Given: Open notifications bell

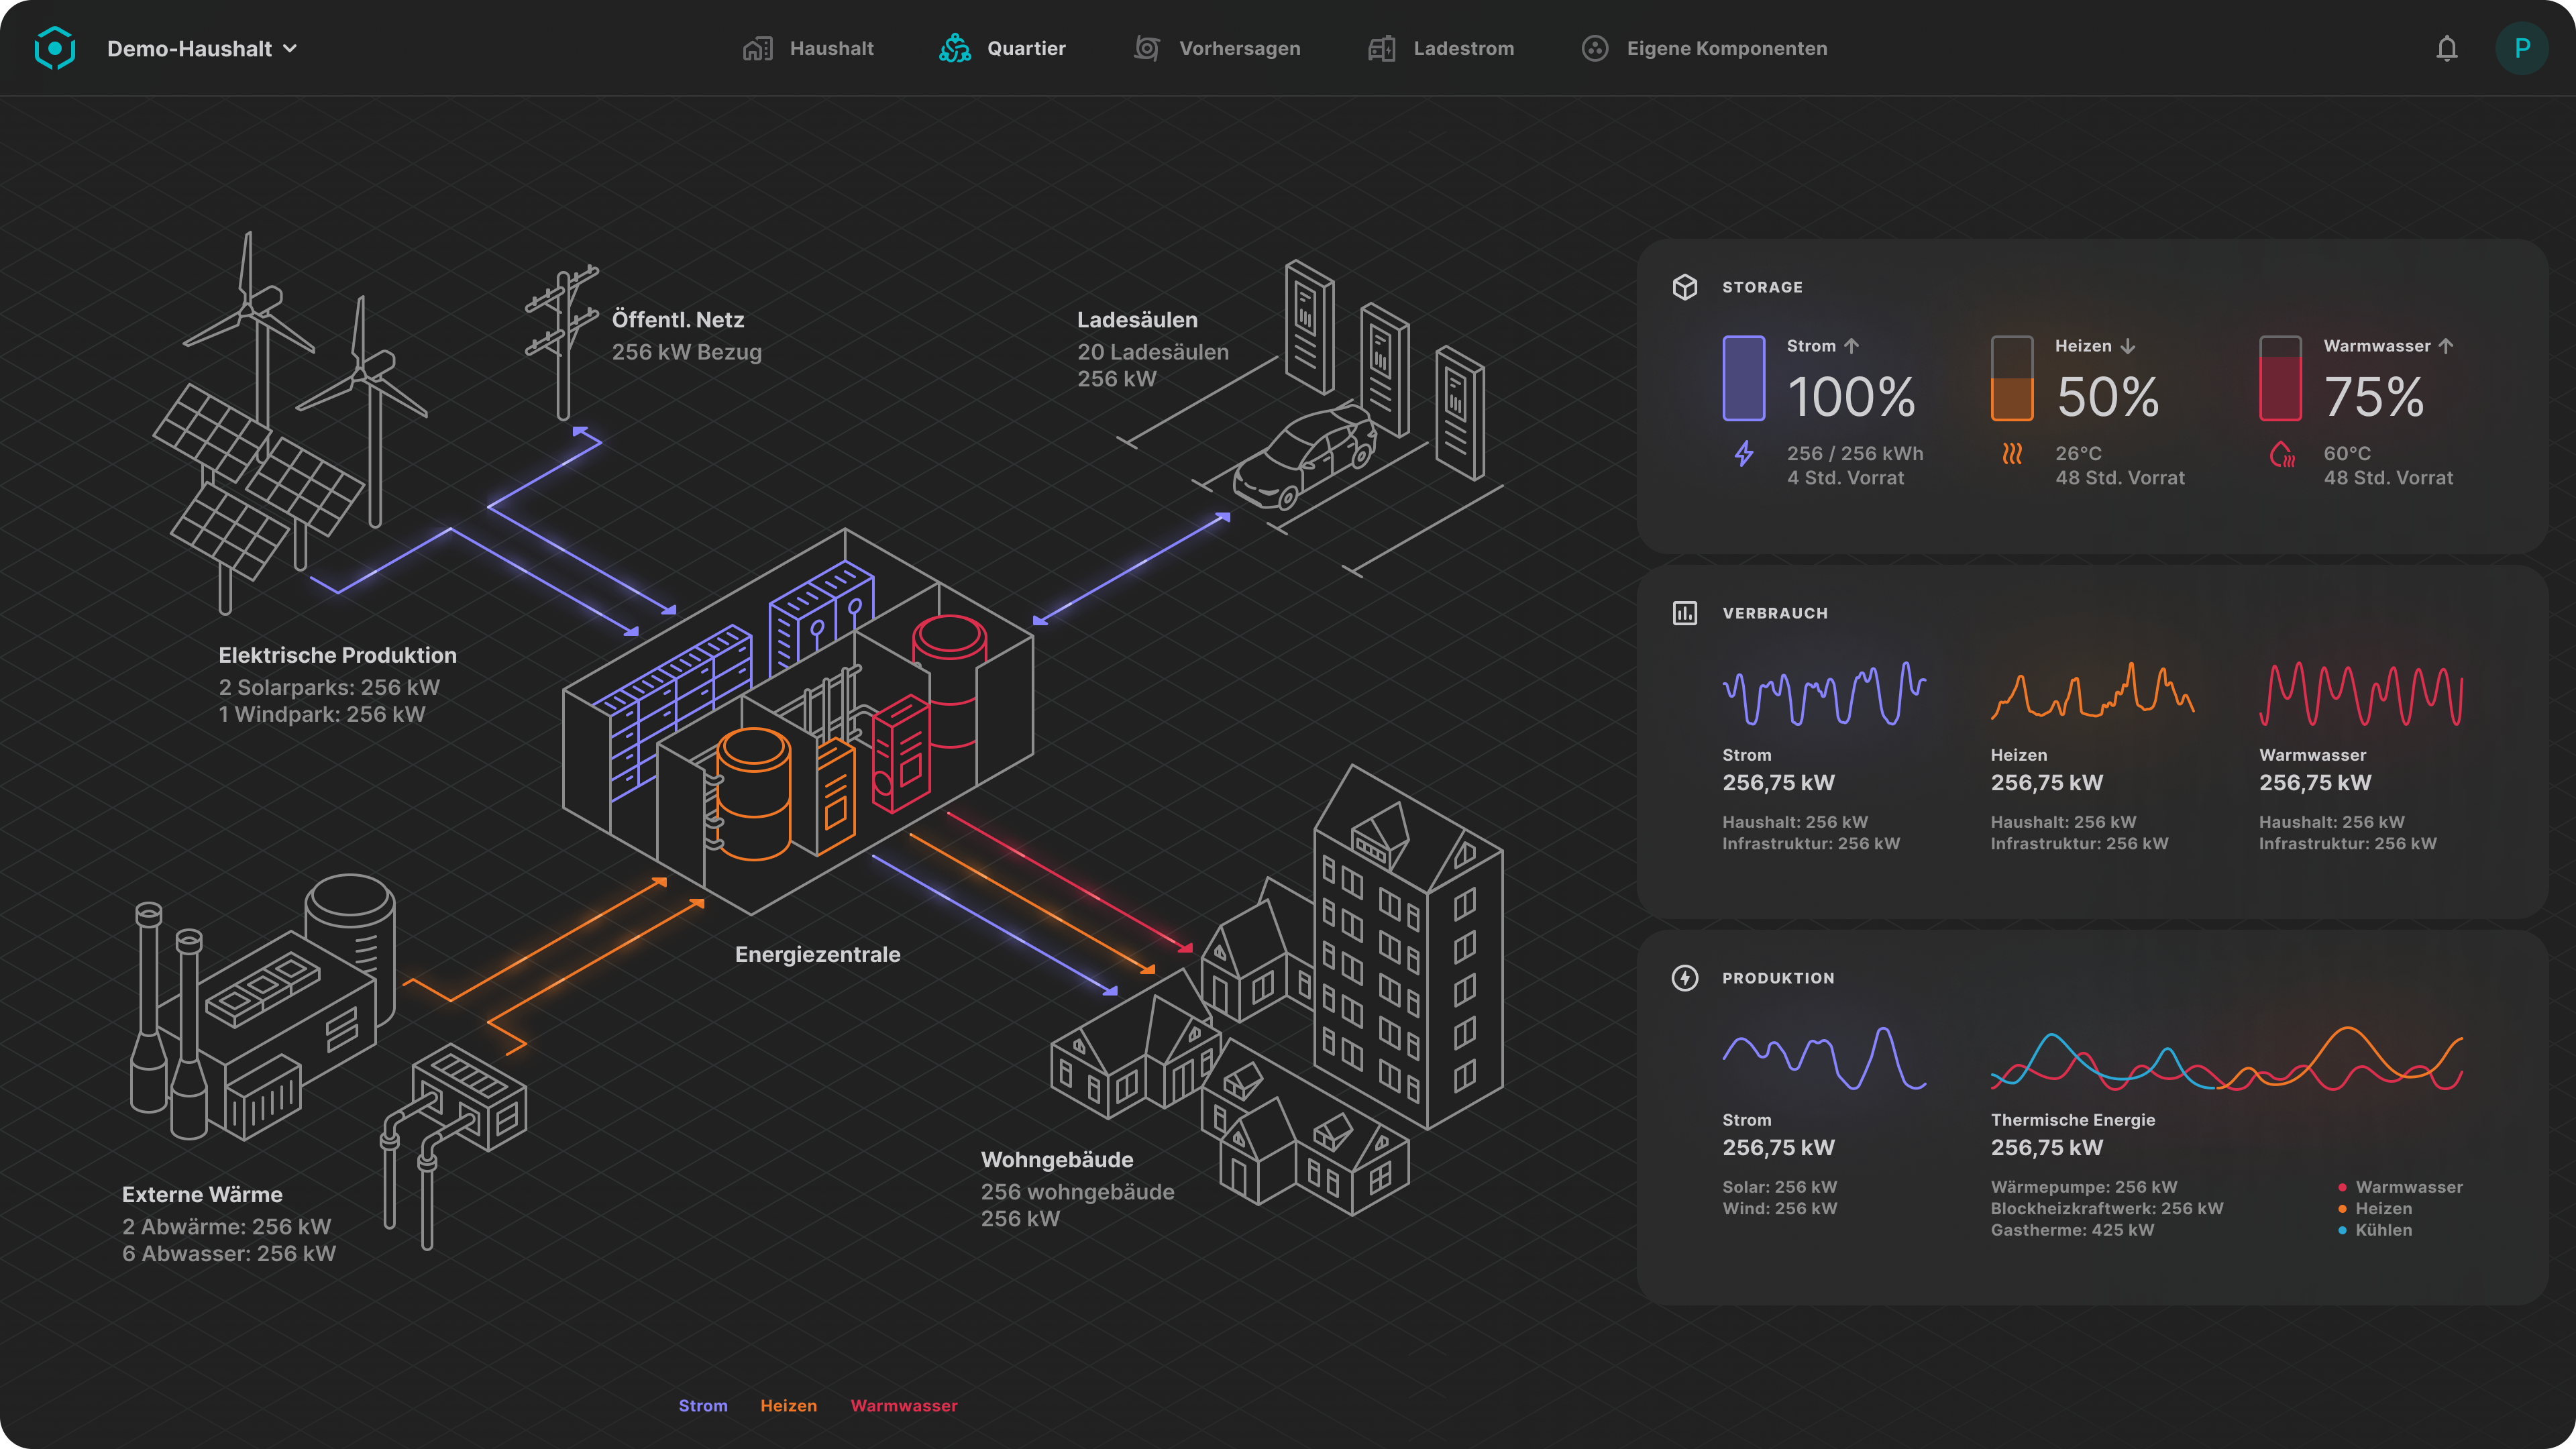Looking at the screenshot, I should [2447, 48].
